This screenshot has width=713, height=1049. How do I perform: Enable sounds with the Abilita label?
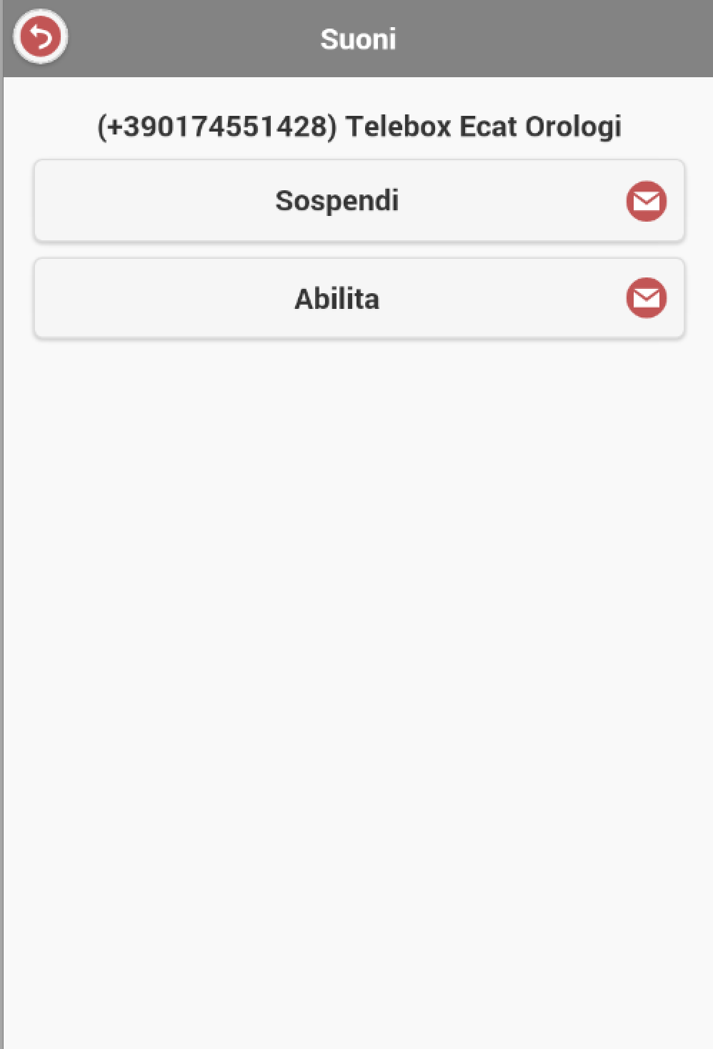(x=337, y=298)
